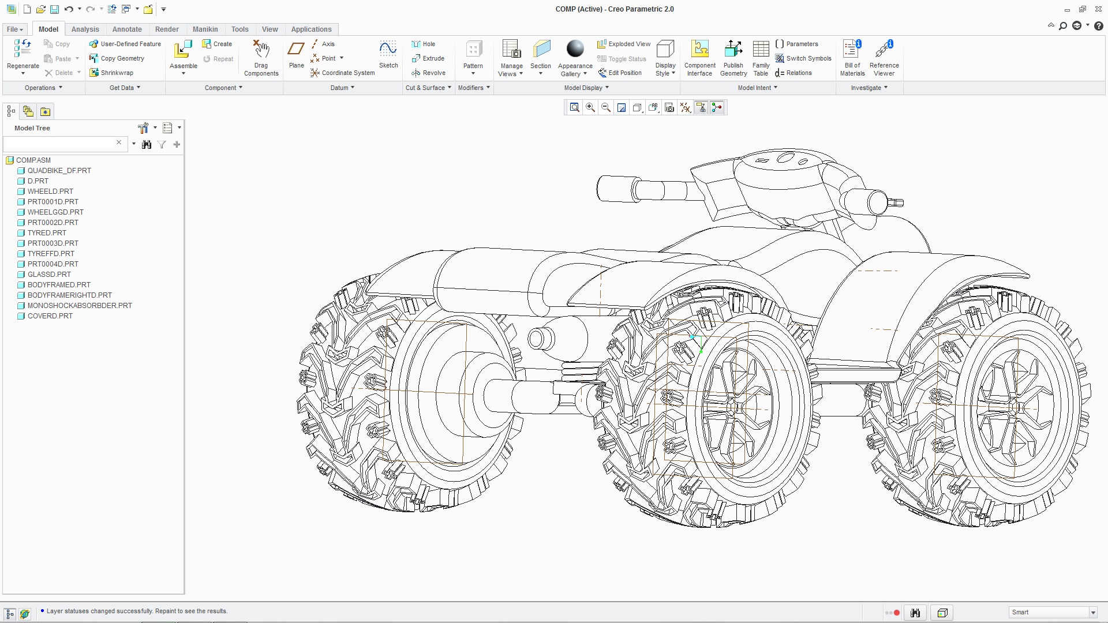Open the graphics toolbar Display Style cube
The height and width of the screenshot is (623, 1108).
pos(637,108)
